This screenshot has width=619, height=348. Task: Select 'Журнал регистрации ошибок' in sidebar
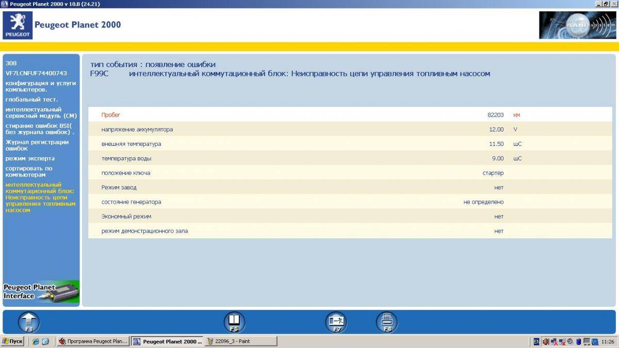(37, 145)
